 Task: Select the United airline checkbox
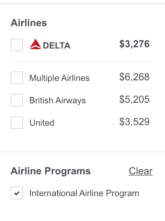click(x=17, y=123)
